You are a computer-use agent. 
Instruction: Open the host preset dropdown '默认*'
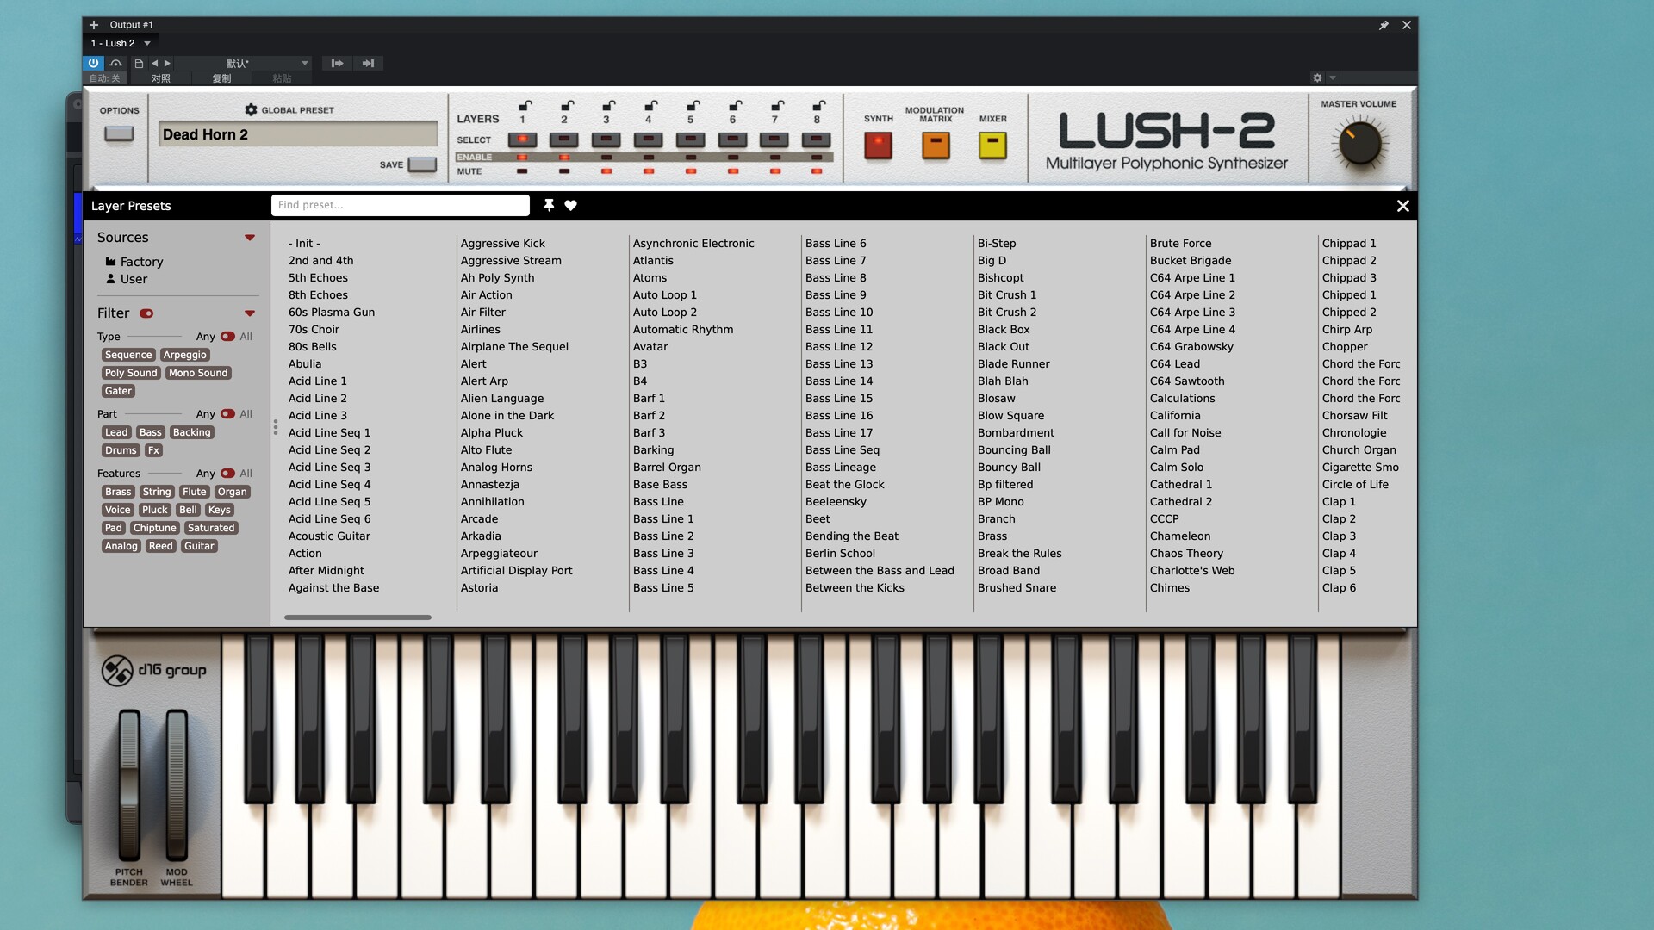click(x=244, y=63)
